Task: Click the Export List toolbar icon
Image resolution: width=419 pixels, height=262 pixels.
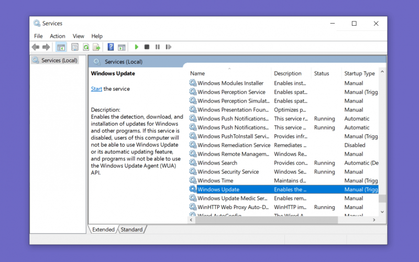Action: click(96, 47)
